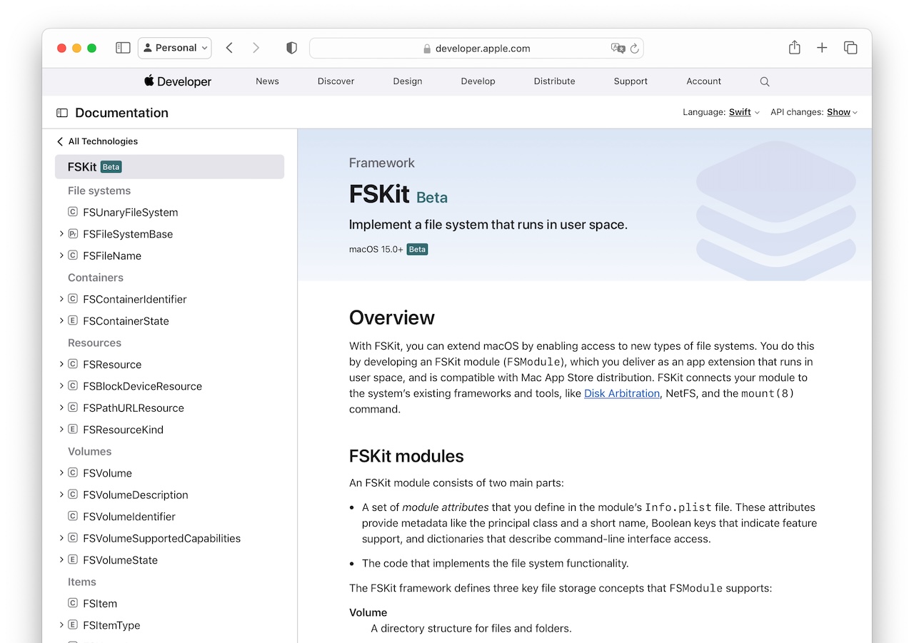Click the FSFileSystemBase protocol icon
This screenshot has width=914, height=643.
(x=73, y=234)
